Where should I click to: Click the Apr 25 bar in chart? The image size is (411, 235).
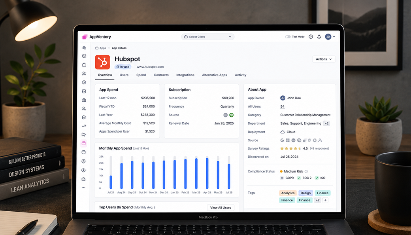207,173
